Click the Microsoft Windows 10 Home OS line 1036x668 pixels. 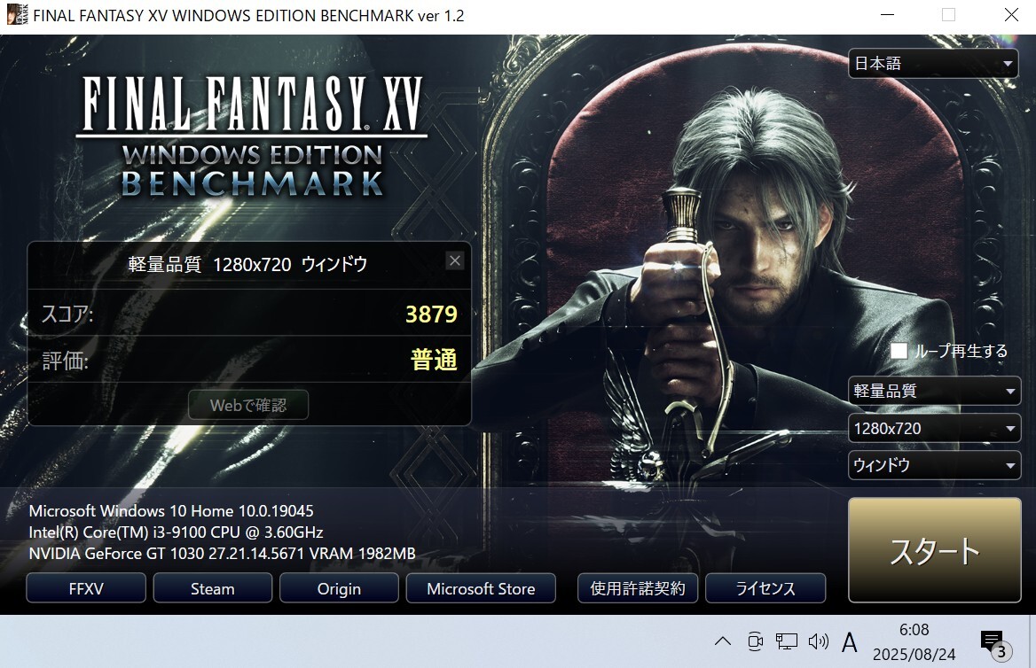click(x=171, y=511)
